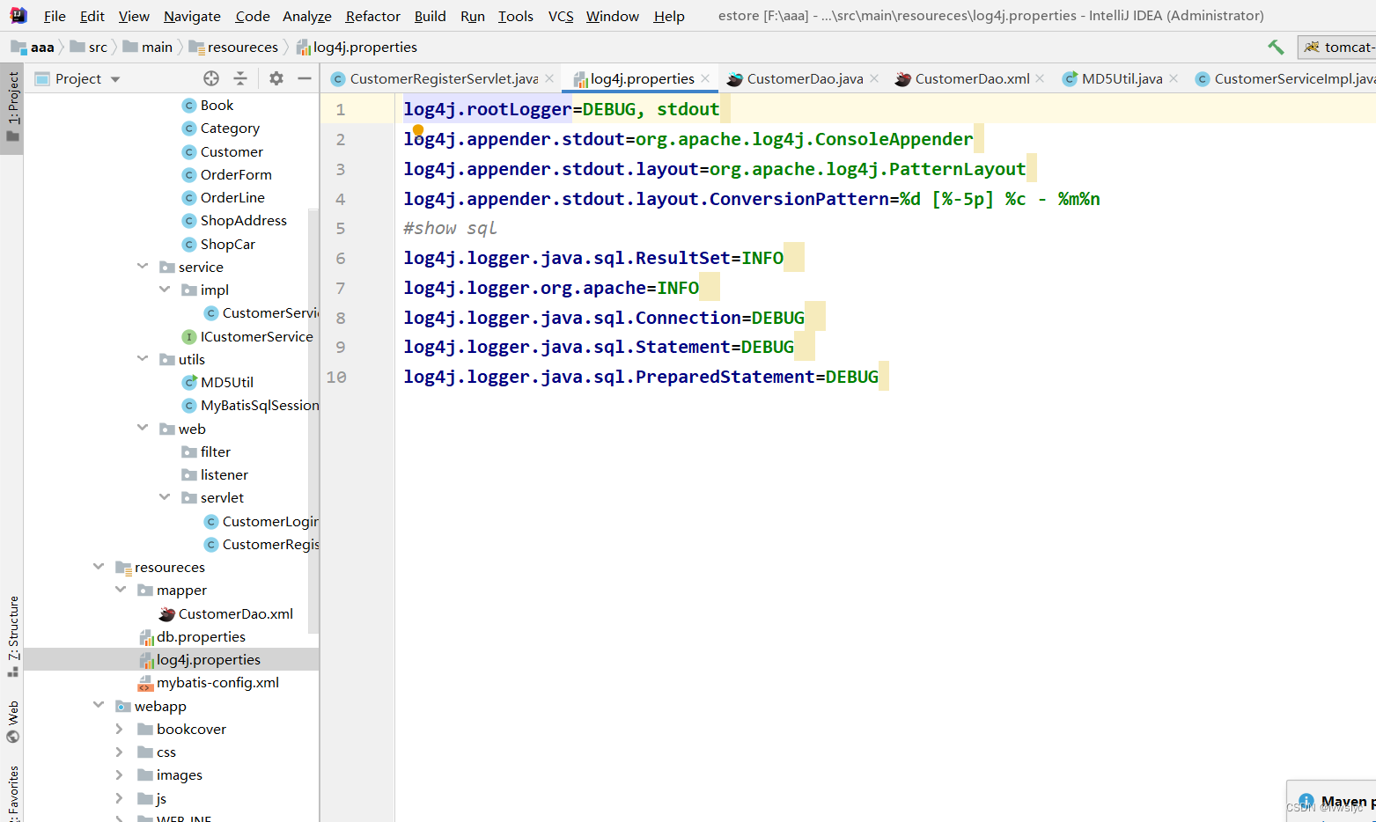Image resolution: width=1376 pixels, height=822 pixels.
Task: Collapse the webapp folder
Action: coord(99,705)
